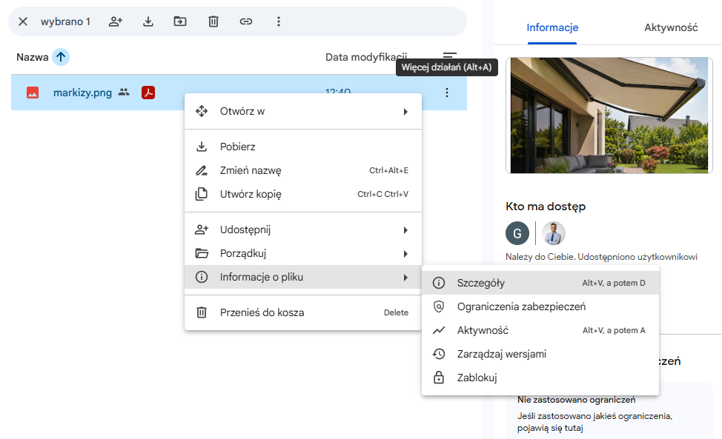Toggle sort direction arrow next to Nazwa
722x439 pixels.
pos(61,57)
